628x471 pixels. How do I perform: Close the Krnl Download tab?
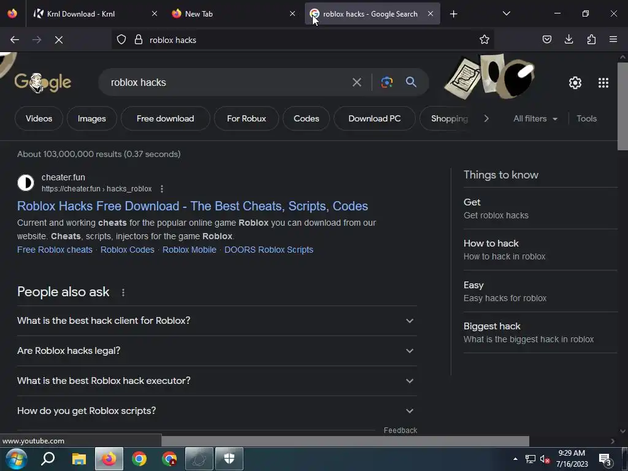click(155, 13)
